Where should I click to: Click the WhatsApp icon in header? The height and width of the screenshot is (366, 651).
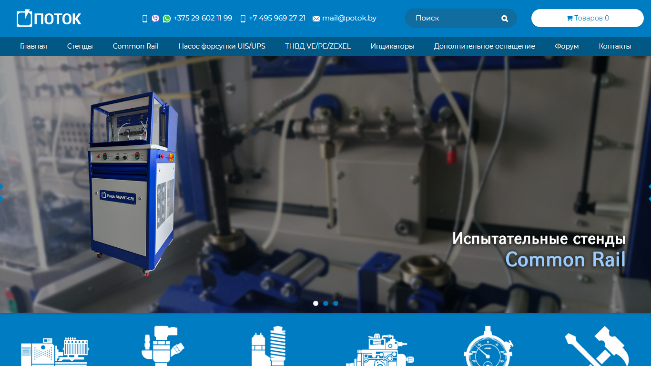[x=166, y=19]
